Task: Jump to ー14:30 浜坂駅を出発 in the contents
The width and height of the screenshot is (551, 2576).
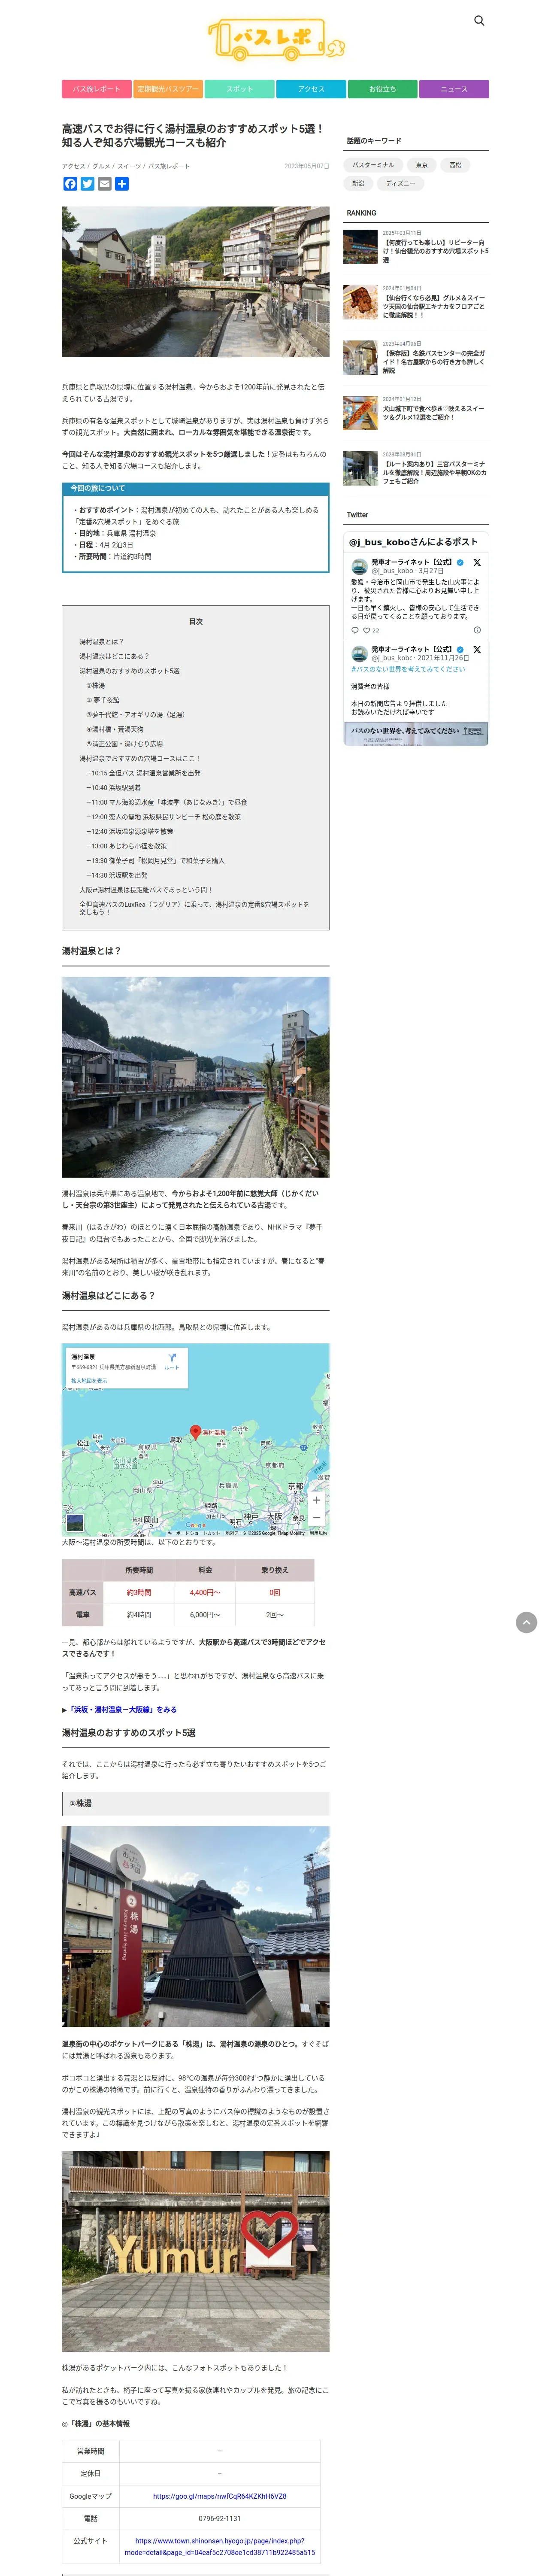Action: click(x=117, y=875)
